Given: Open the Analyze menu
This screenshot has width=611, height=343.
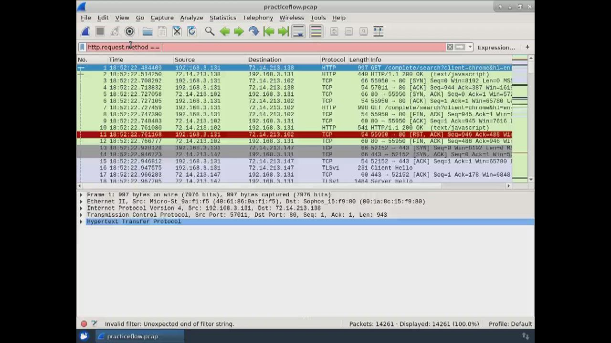Looking at the screenshot, I should 191,18.
